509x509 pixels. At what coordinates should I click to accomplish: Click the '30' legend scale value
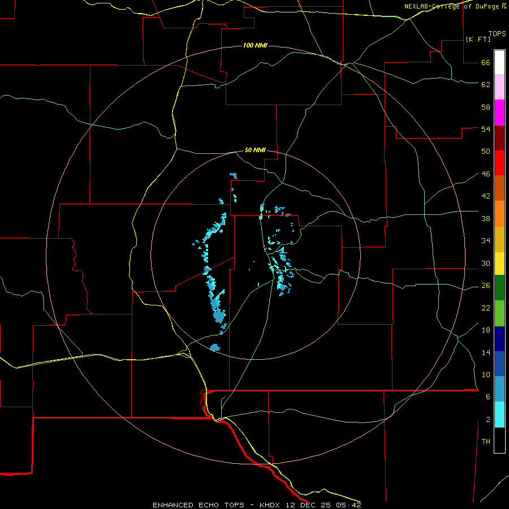(486, 263)
